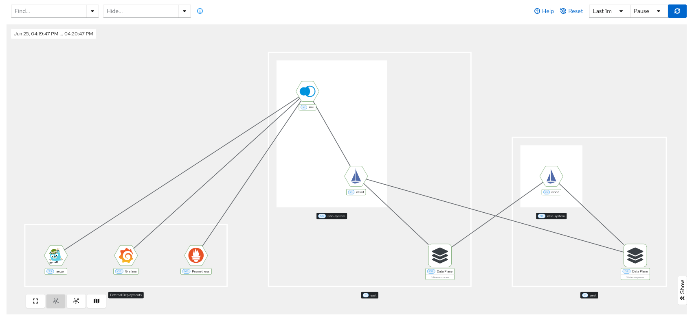Click the Reset link

[x=572, y=11]
